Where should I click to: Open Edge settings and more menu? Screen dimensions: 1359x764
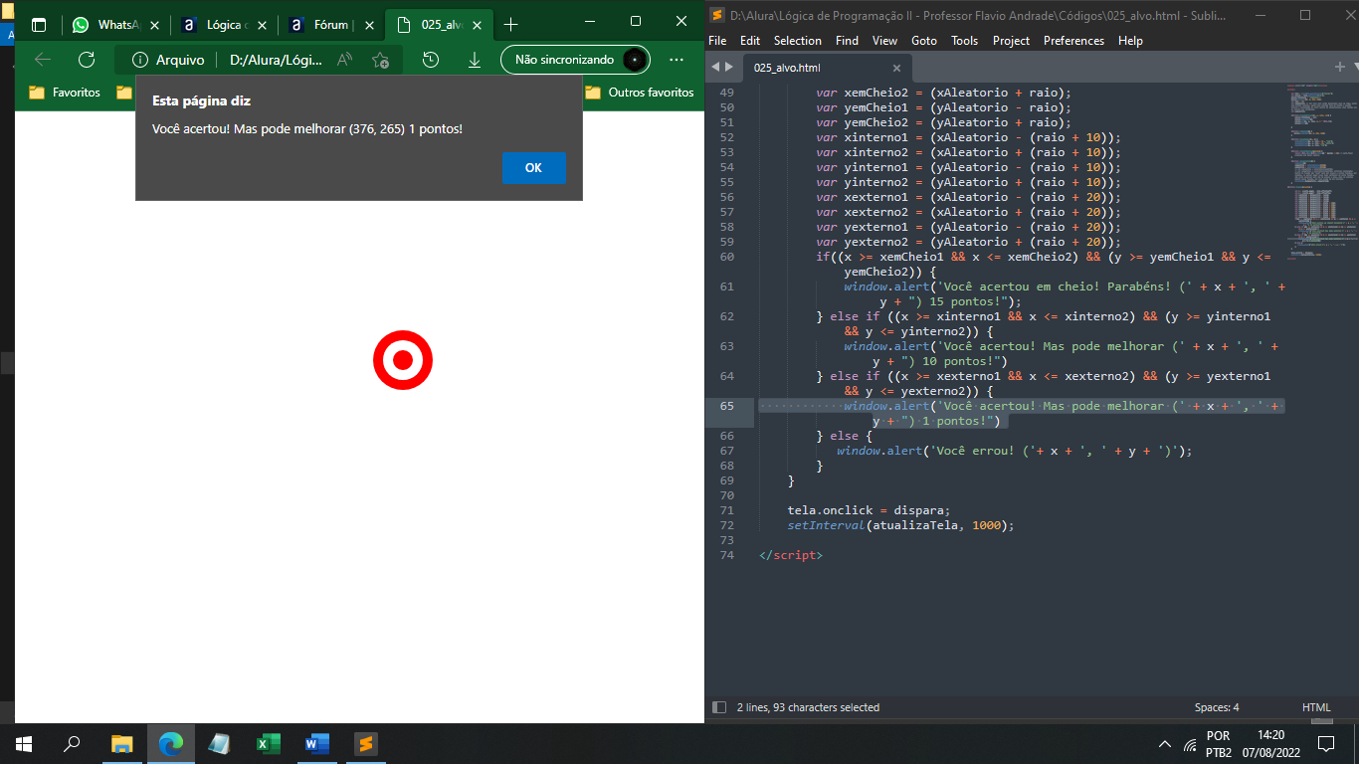(677, 60)
